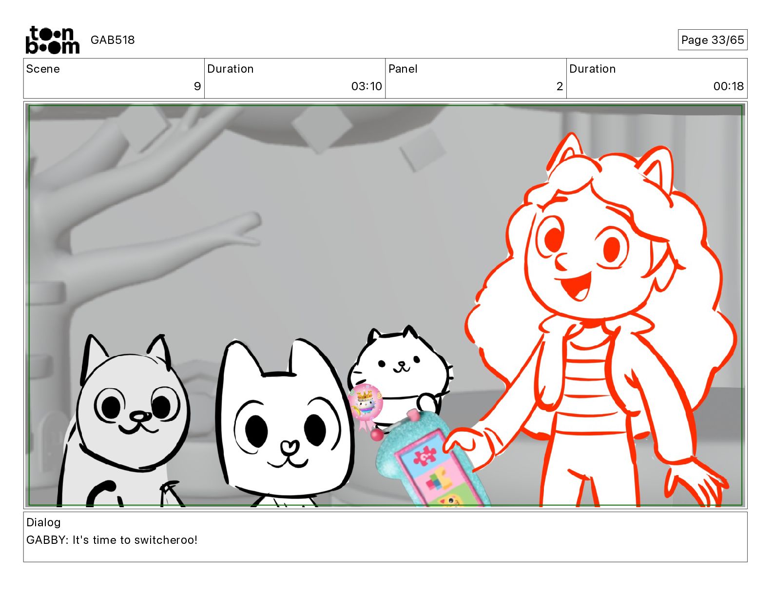Select the scene number 9 value
Screen dimensions: 772x597
point(197,86)
